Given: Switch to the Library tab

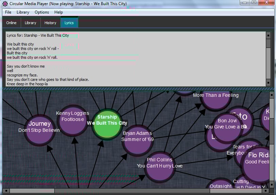Looking at the screenshot, I should [31, 23].
